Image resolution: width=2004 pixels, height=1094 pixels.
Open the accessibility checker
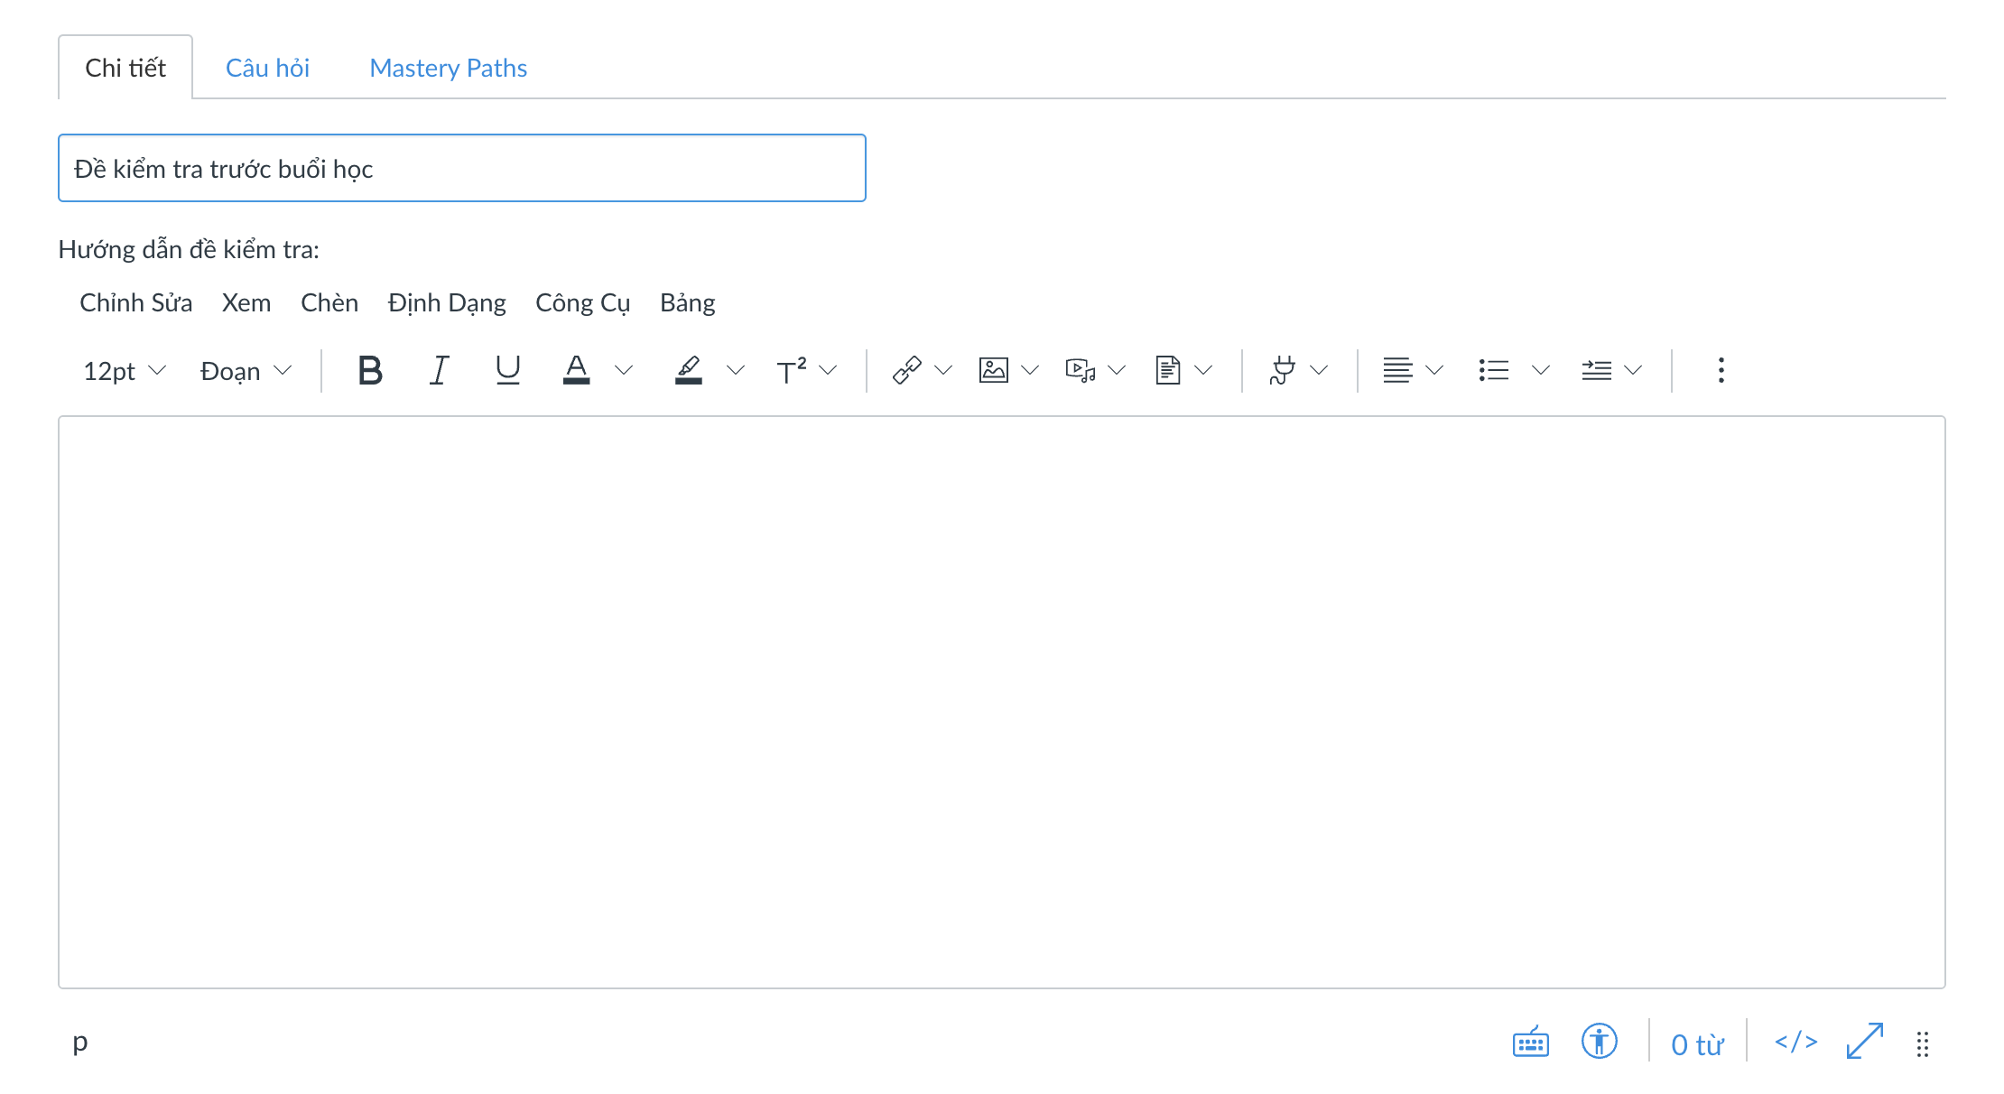tap(1599, 1043)
